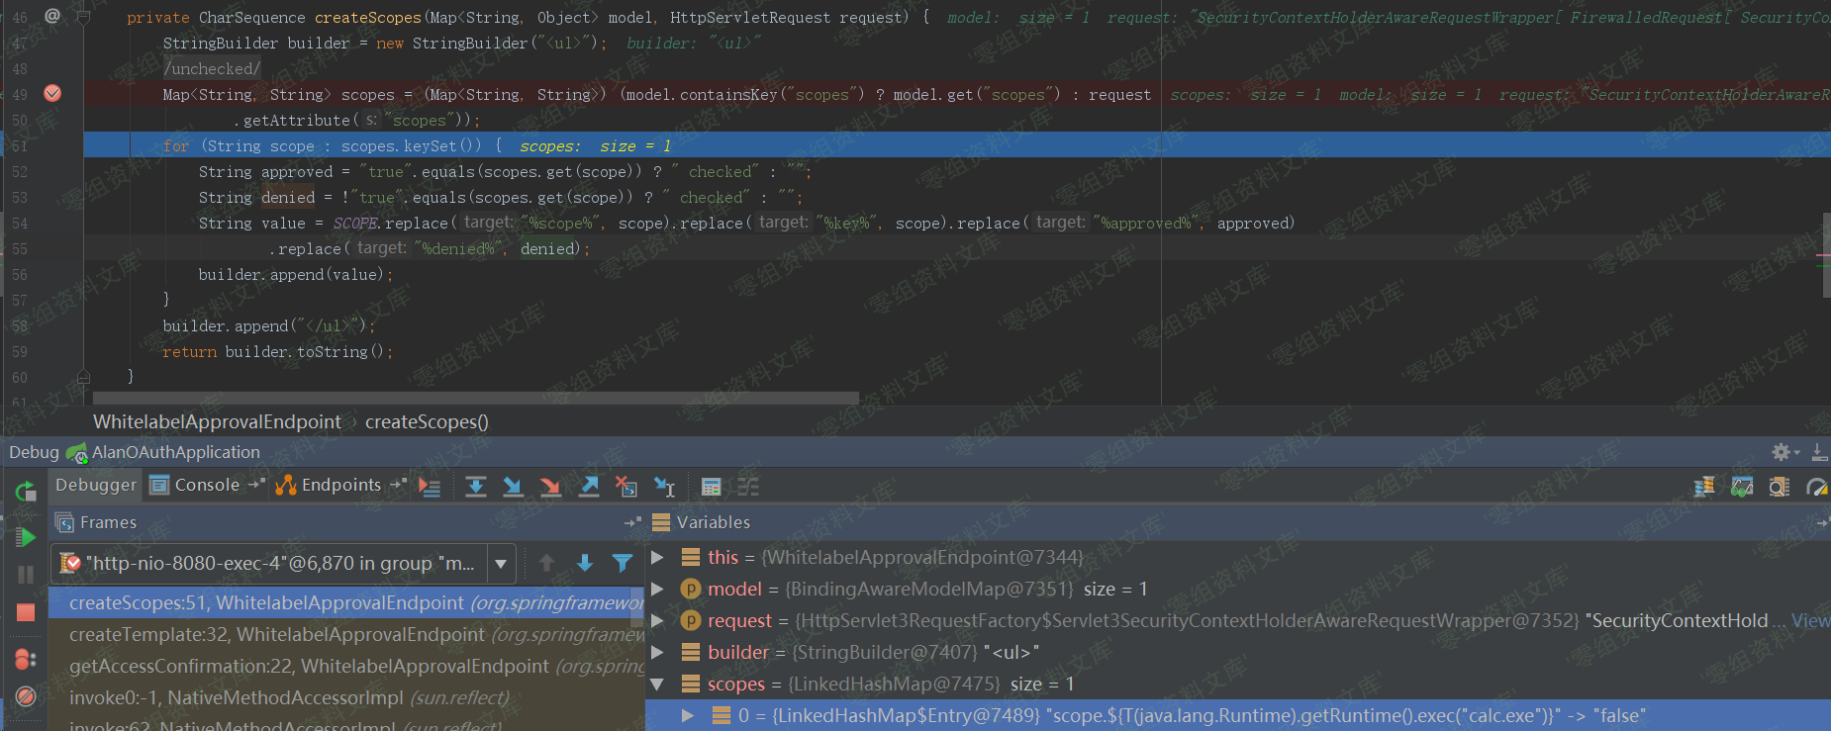Click the Step Over debugger icon
The width and height of the screenshot is (1831, 731).
coord(476,486)
